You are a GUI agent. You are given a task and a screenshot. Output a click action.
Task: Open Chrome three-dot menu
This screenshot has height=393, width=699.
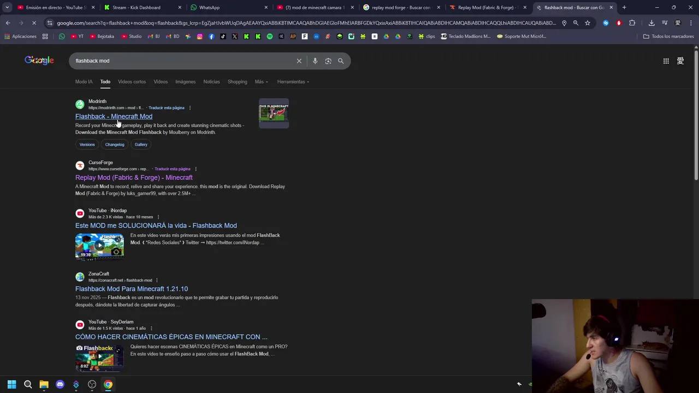pos(690,23)
